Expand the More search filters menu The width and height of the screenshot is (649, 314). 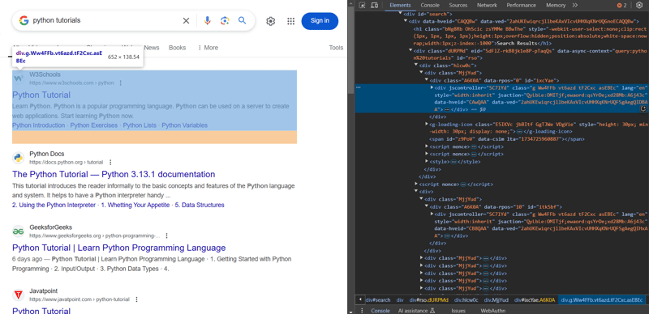click(208, 48)
